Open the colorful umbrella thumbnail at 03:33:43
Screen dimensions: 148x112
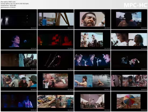(129, 101)
